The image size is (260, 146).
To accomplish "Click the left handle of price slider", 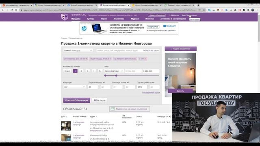I will tap(105, 75).
